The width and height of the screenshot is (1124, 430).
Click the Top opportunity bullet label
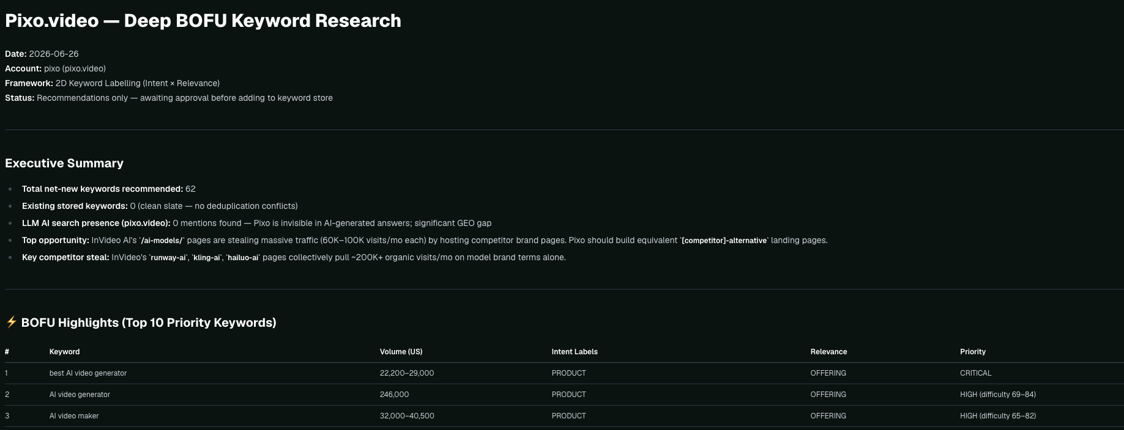(56, 240)
